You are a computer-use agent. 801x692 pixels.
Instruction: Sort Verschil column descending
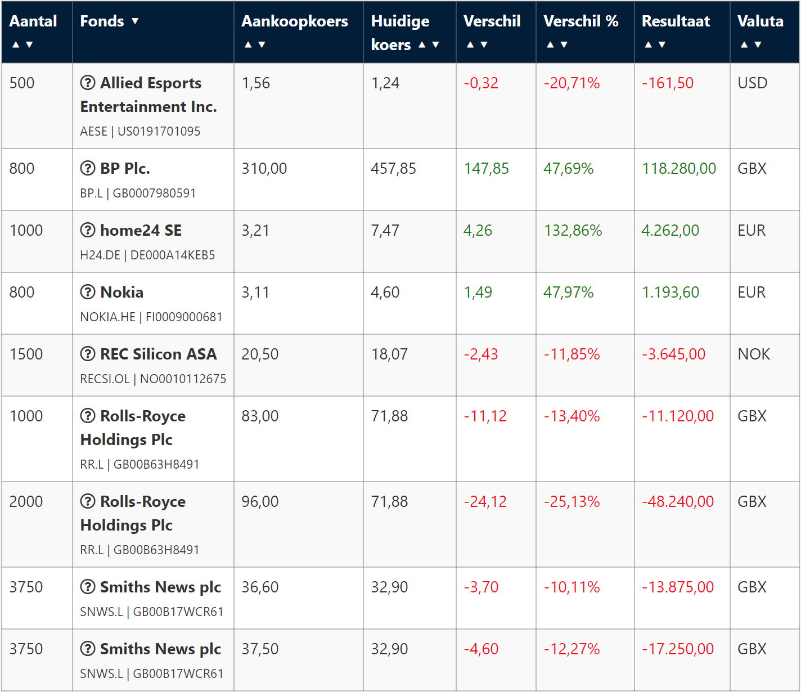click(x=484, y=44)
